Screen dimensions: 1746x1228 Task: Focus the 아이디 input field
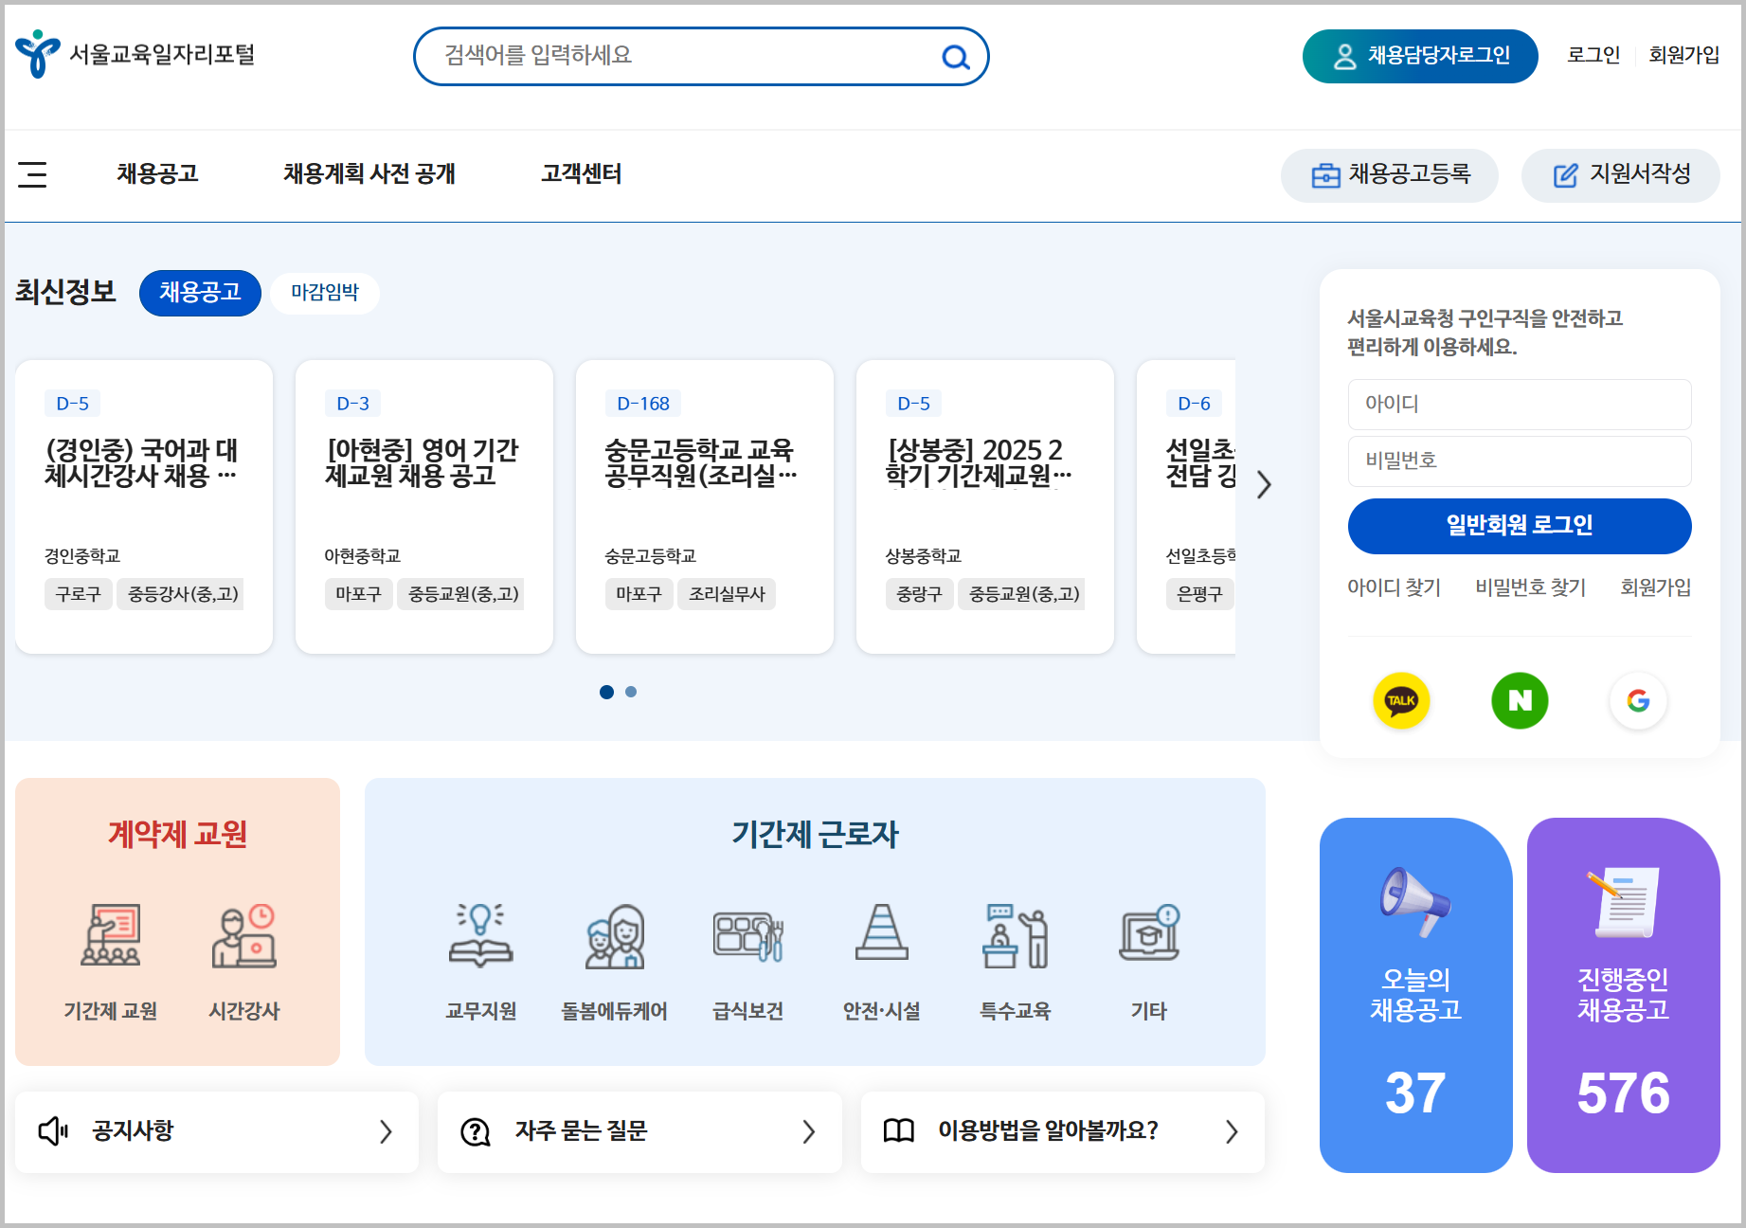(1520, 405)
